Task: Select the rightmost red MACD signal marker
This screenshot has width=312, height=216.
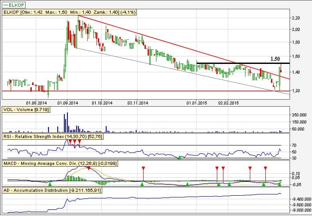Action: (265, 168)
